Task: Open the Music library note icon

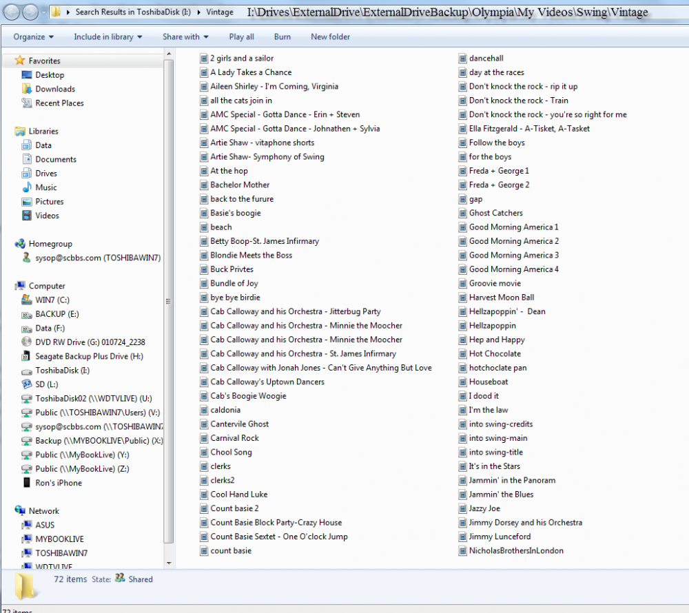Action: tap(27, 187)
